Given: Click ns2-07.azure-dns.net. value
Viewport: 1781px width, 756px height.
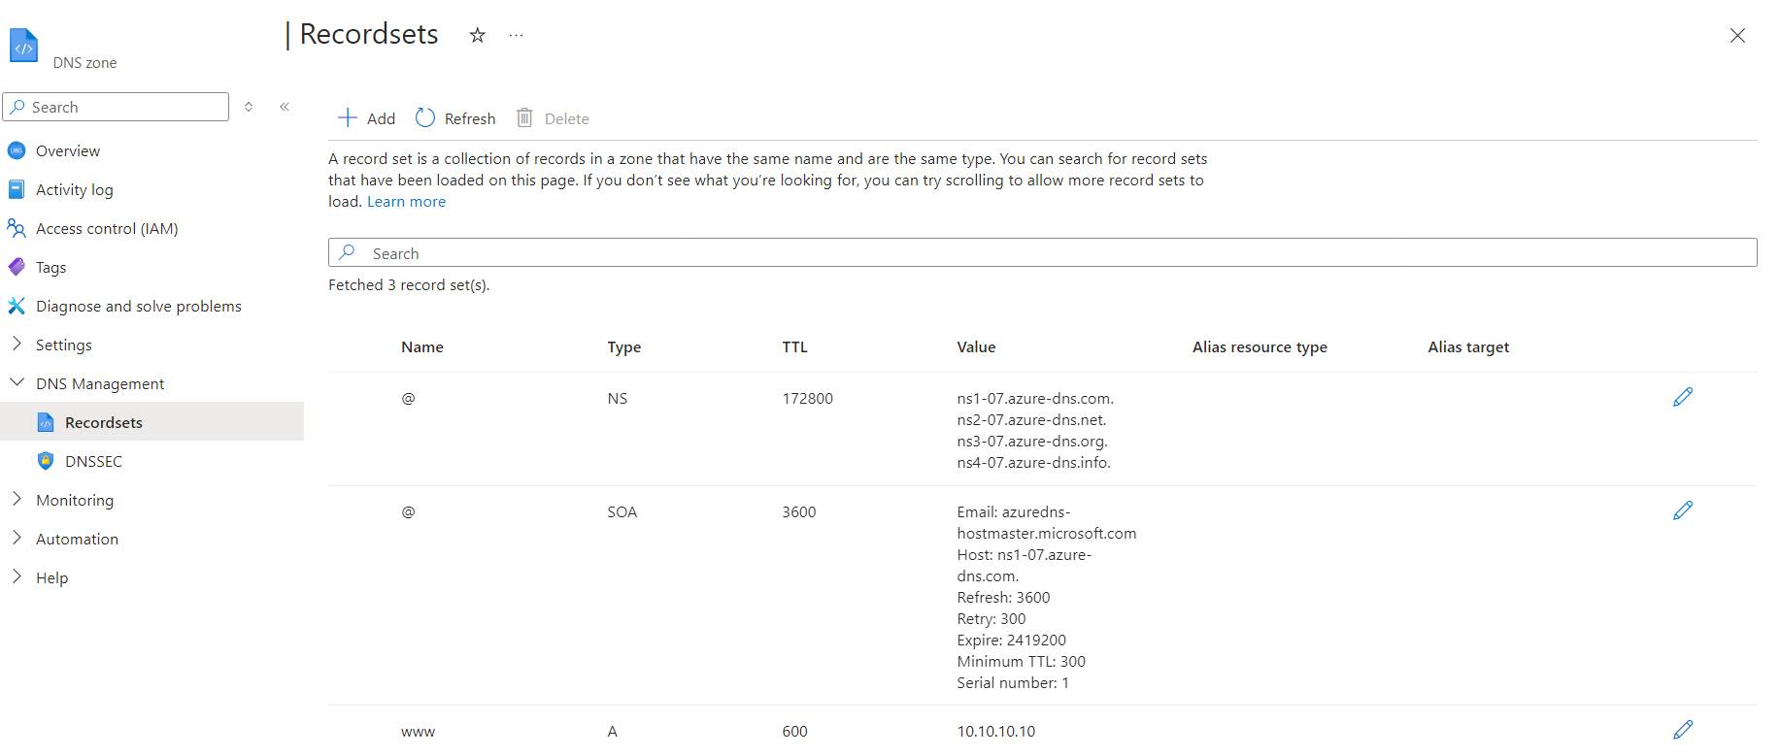Looking at the screenshot, I should coord(1031,420).
